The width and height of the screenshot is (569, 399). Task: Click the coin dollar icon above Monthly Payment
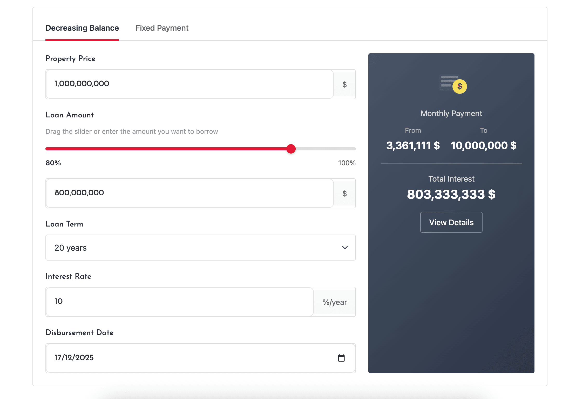459,86
